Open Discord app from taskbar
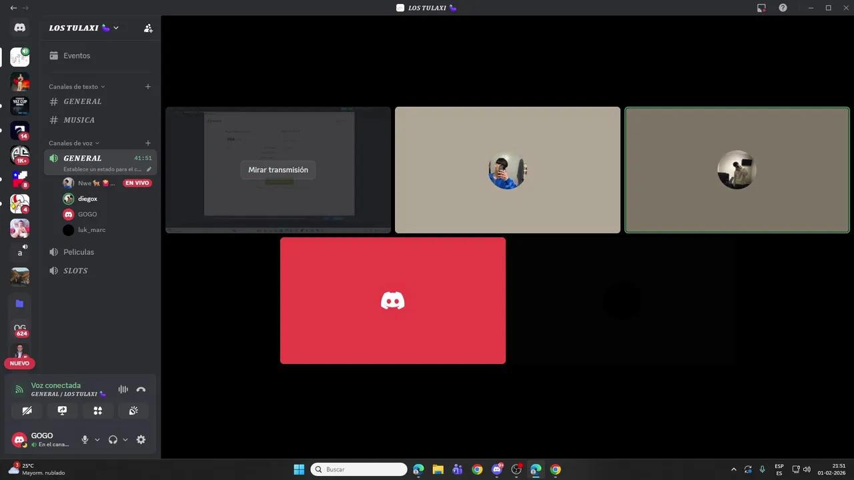The height and width of the screenshot is (480, 854). 497,469
